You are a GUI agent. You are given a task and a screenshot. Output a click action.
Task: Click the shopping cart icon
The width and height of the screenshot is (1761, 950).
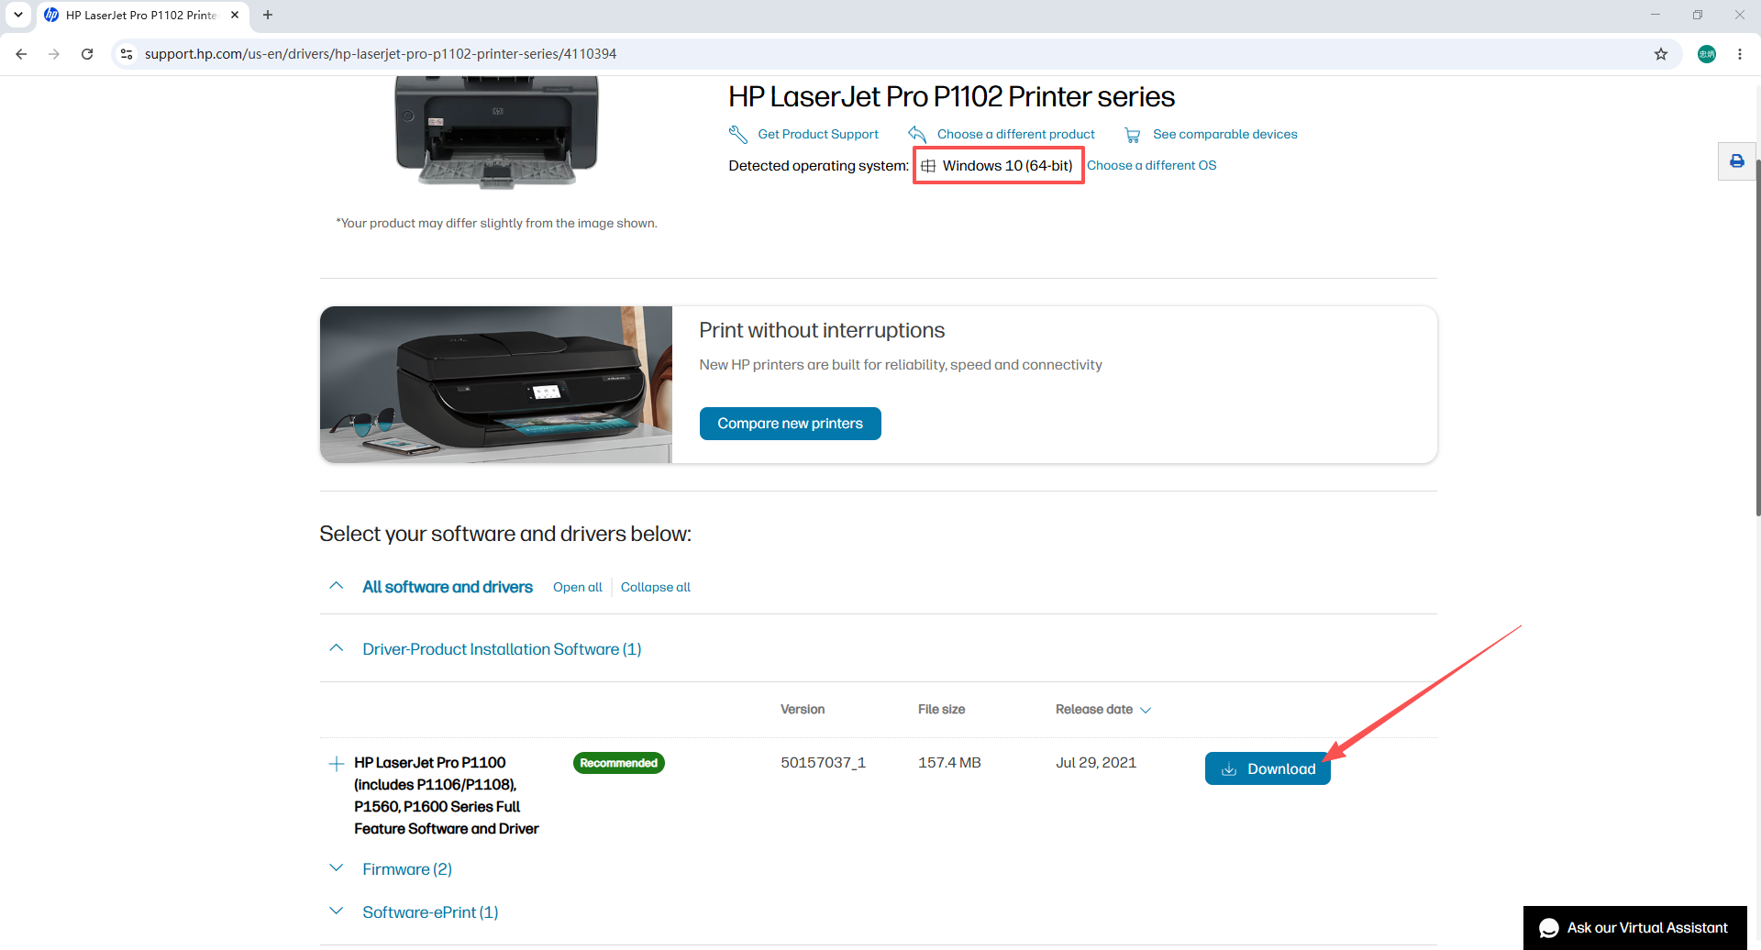pyautogui.click(x=1133, y=135)
